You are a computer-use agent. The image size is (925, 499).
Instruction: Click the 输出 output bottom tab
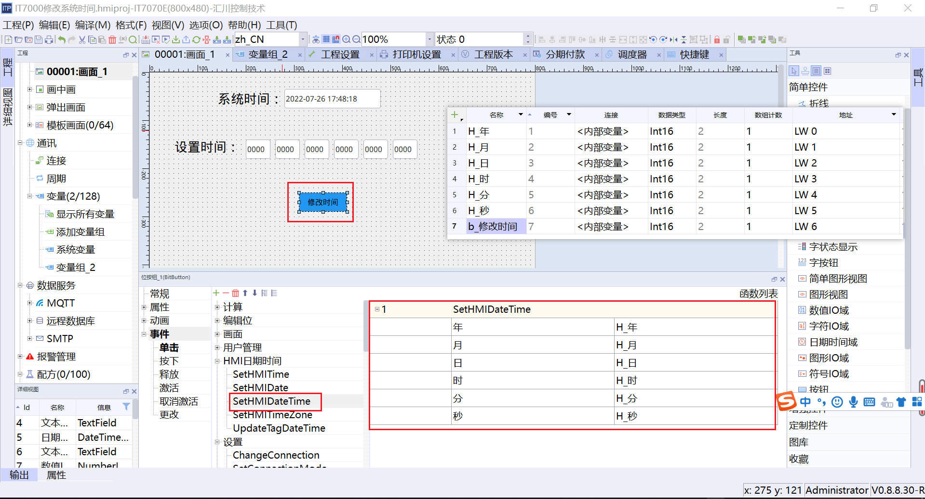pos(19,475)
